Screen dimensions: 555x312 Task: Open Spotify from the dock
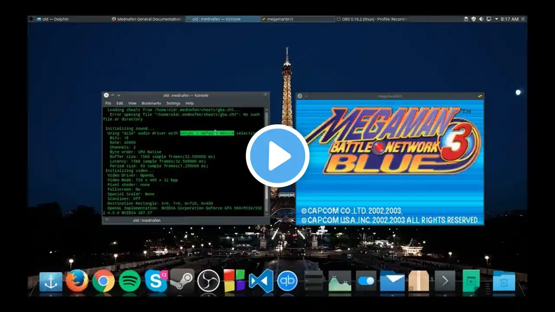tap(130, 282)
